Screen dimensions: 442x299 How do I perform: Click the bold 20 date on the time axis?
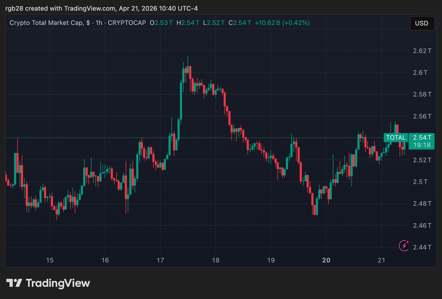pos(326,260)
